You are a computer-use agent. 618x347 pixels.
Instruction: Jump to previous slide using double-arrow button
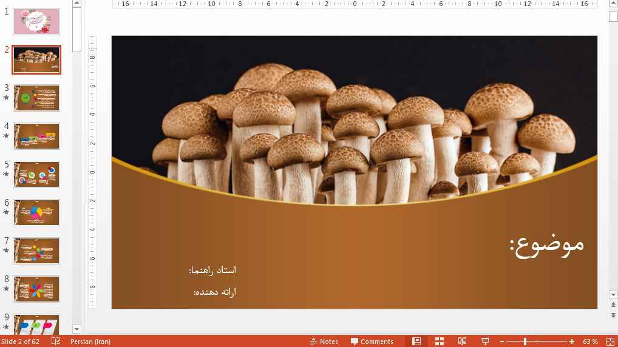(x=613, y=306)
